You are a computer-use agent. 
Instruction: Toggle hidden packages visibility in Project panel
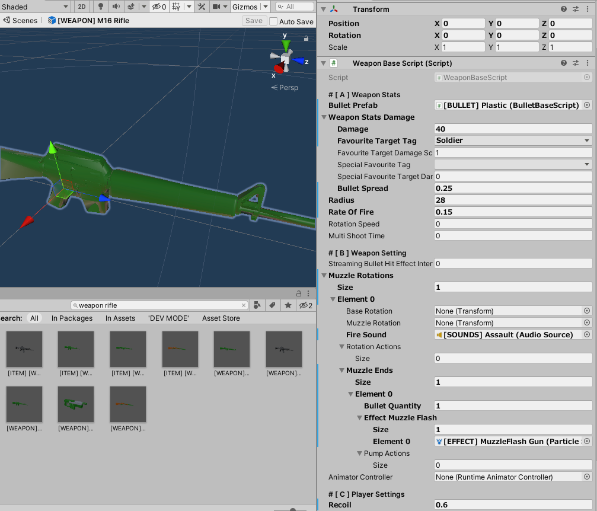tap(305, 305)
